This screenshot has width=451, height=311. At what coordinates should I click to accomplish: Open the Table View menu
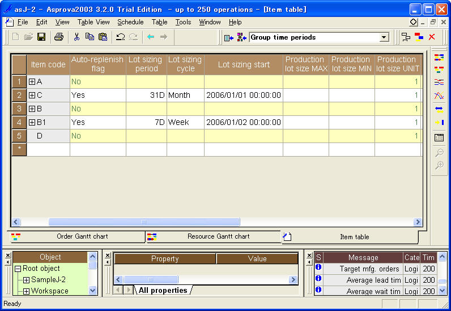click(x=93, y=22)
